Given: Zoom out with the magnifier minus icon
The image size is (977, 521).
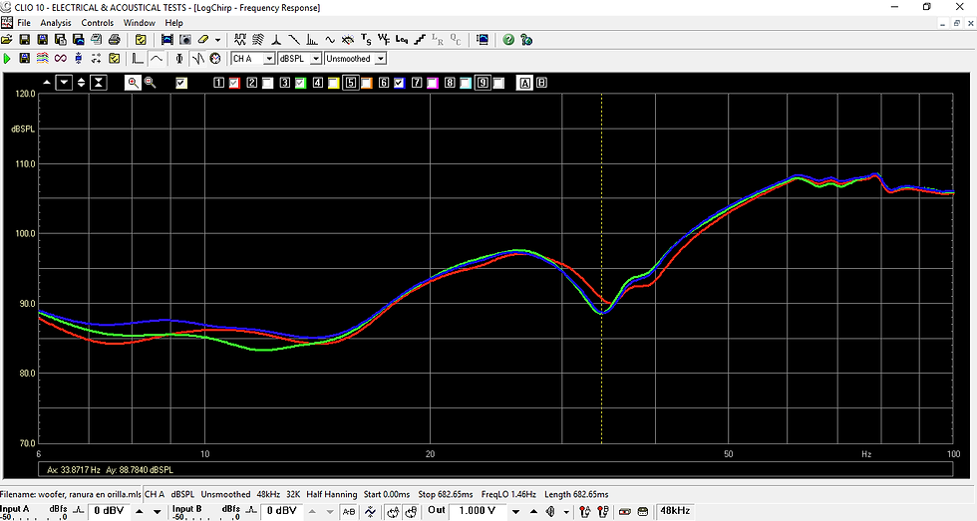Looking at the screenshot, I should click(x=151, y=82).
